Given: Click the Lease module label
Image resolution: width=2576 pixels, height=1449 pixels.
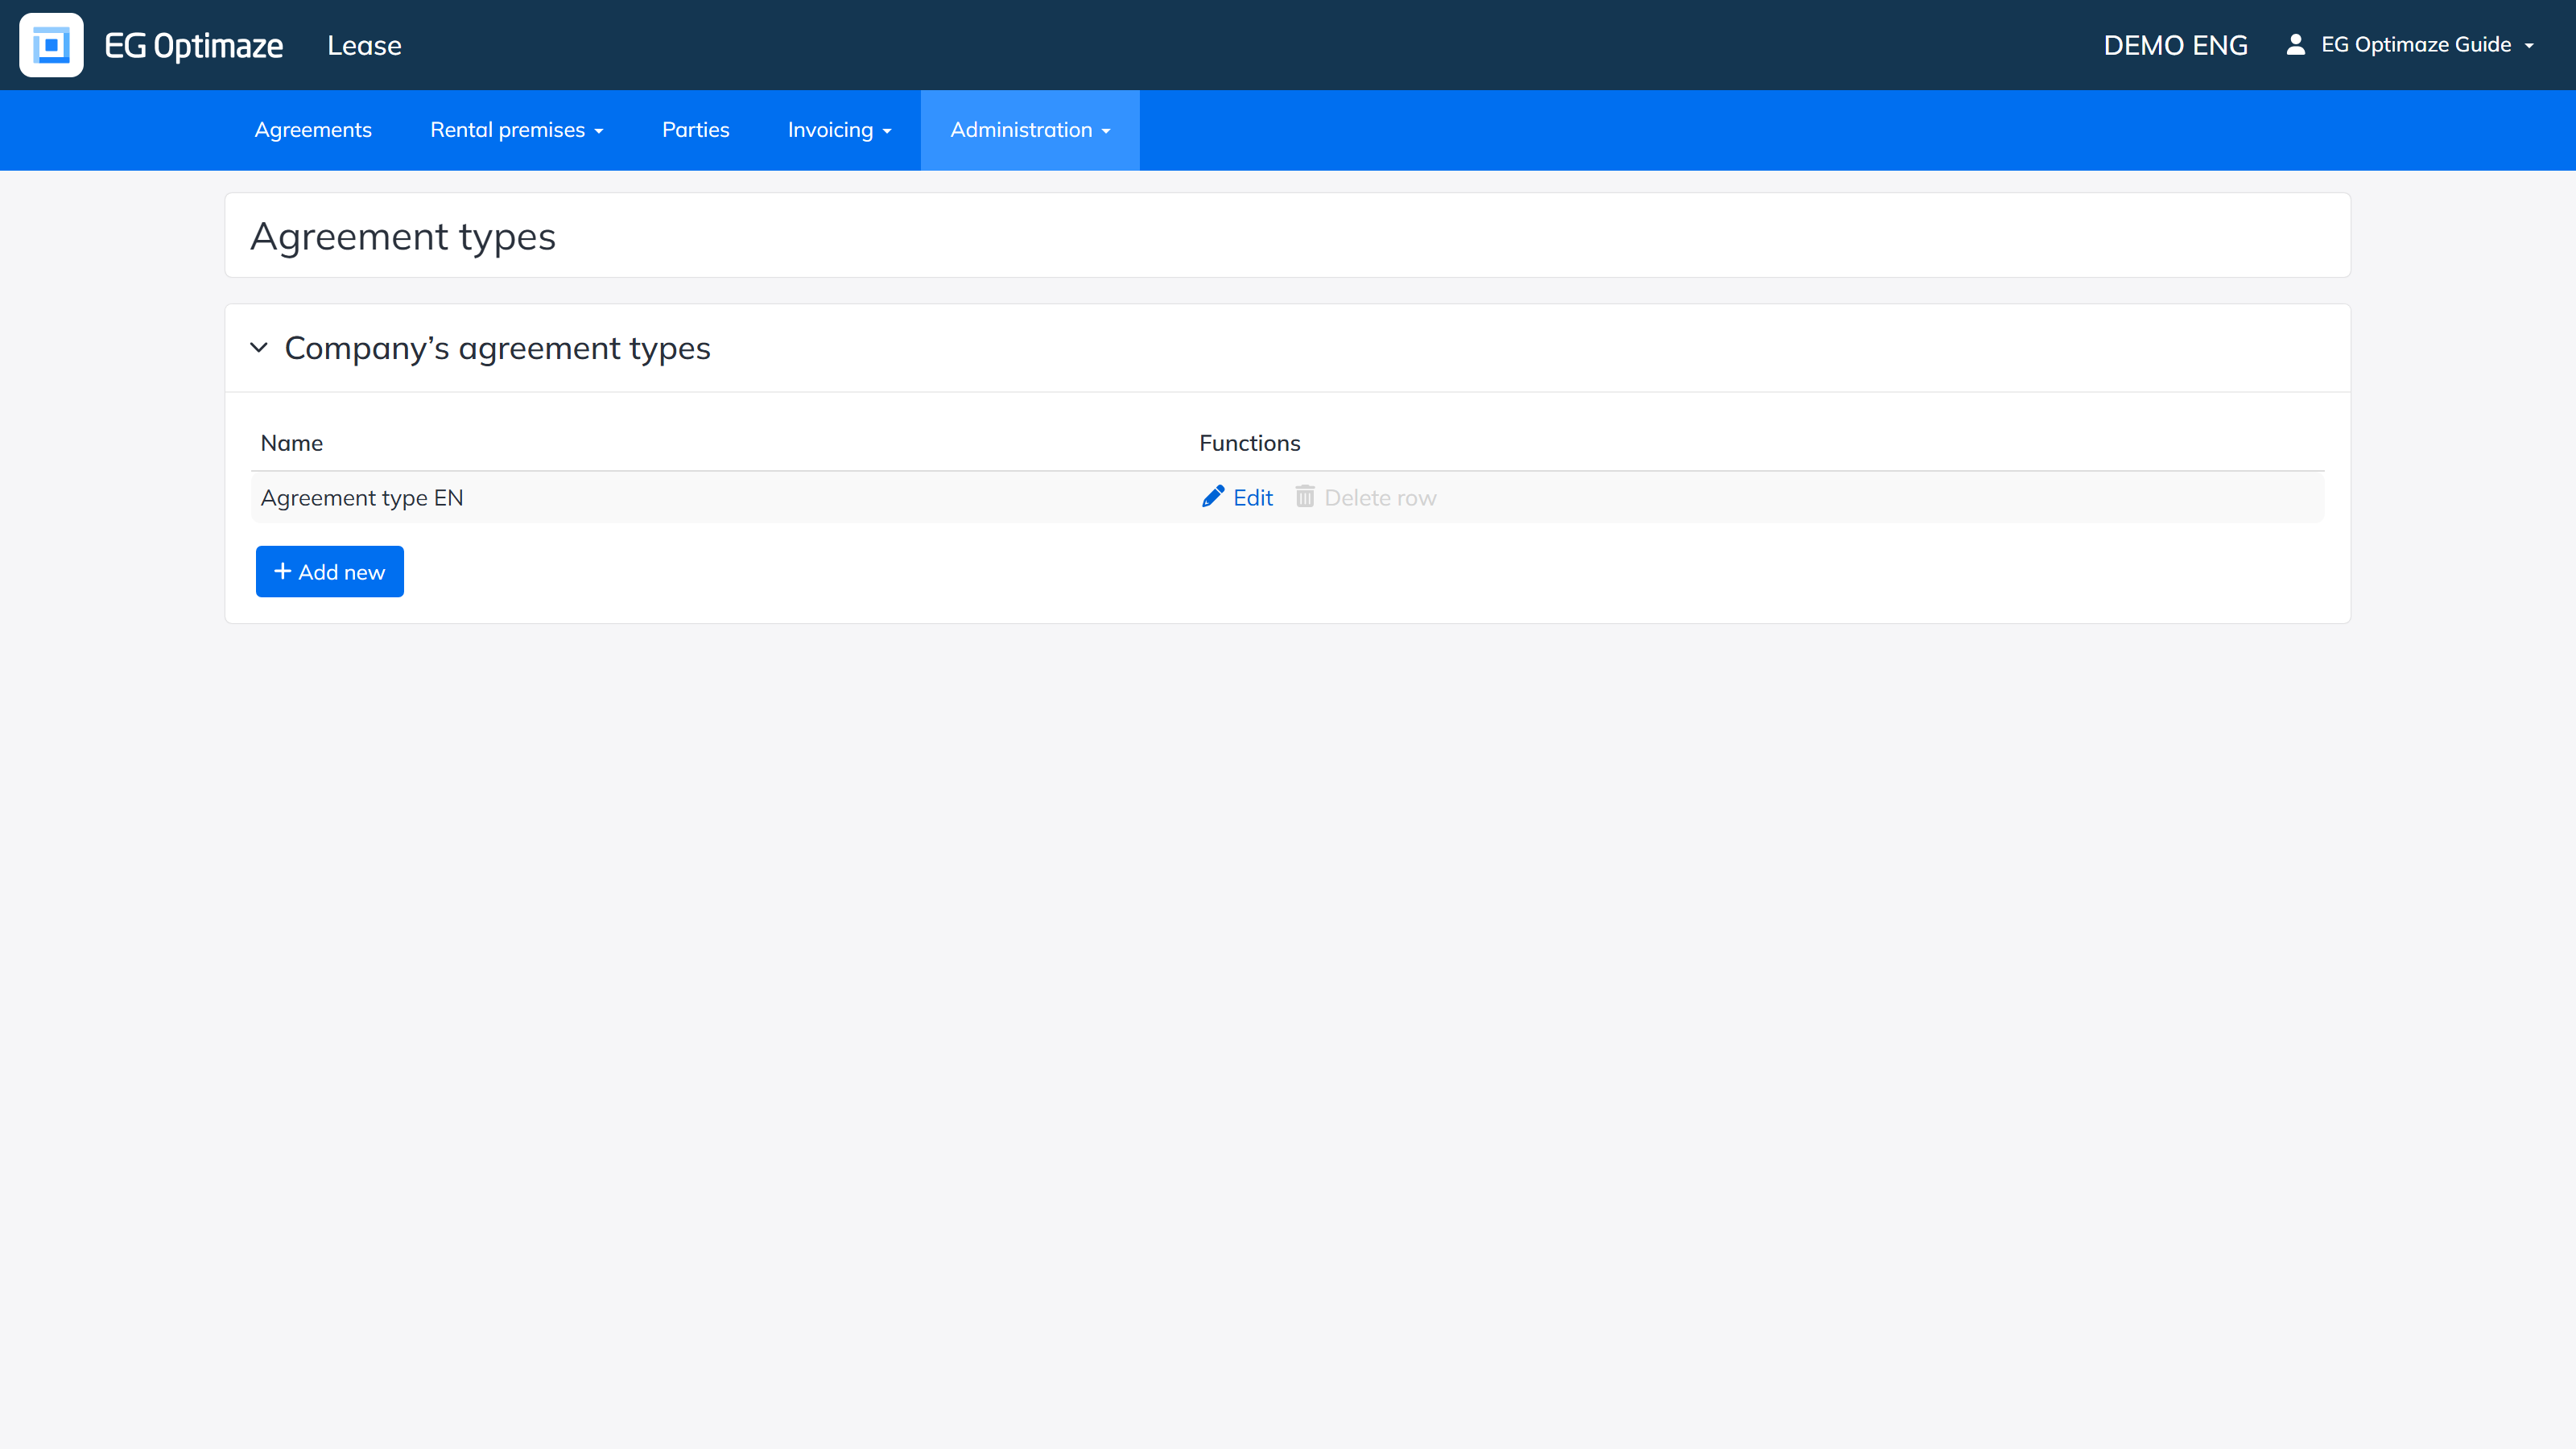Looking at the screenshot, I should click(x=364, y=45).
